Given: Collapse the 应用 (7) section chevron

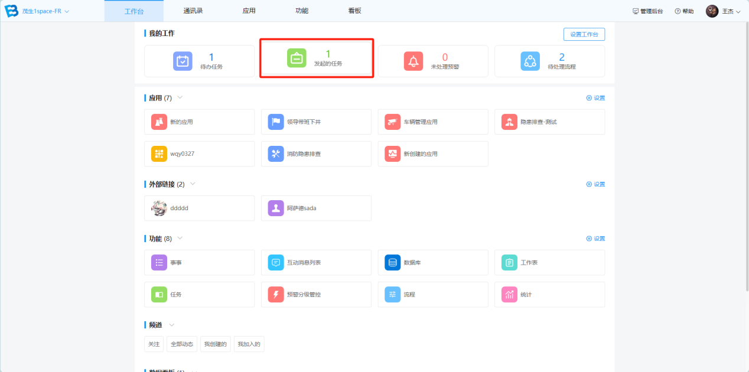Looking at the screenshot, I should 180,97.
